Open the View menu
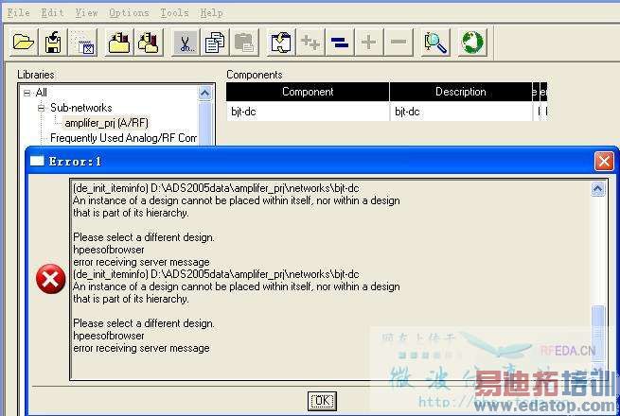The width and height of the screenshot is (620, 416). click(86, 12)
